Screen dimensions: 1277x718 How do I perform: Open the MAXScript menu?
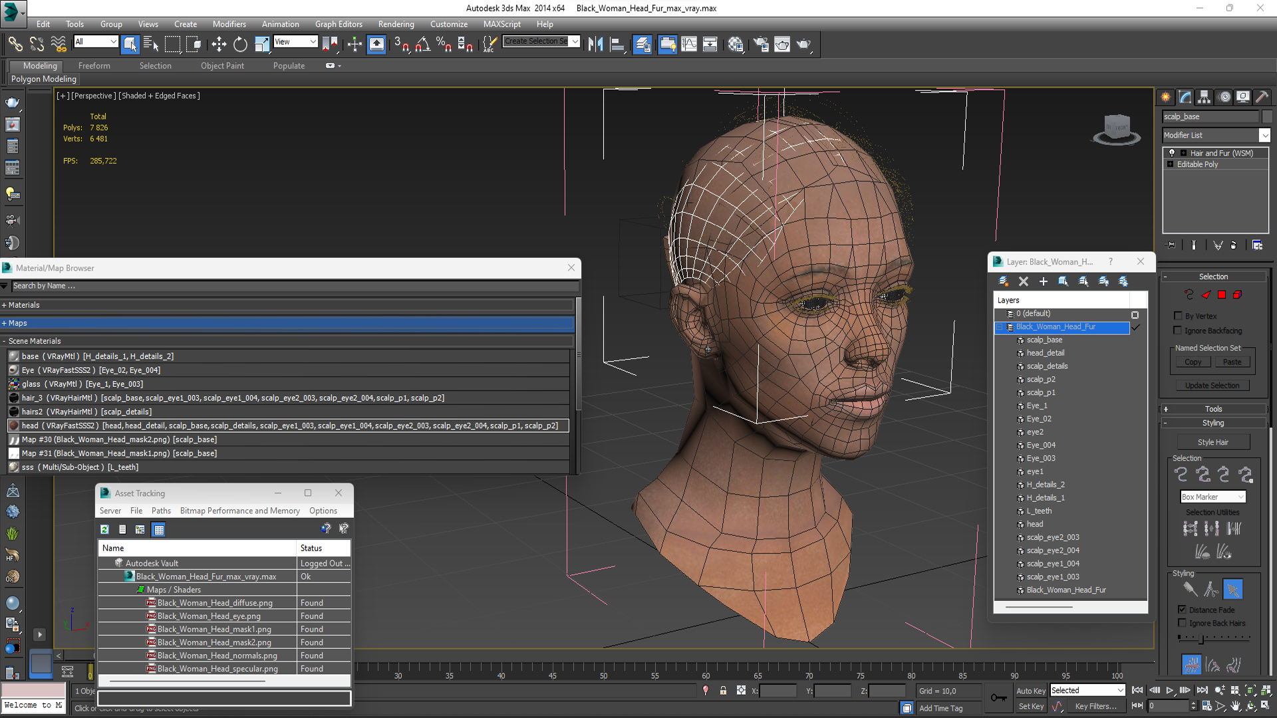pos(501,24)
